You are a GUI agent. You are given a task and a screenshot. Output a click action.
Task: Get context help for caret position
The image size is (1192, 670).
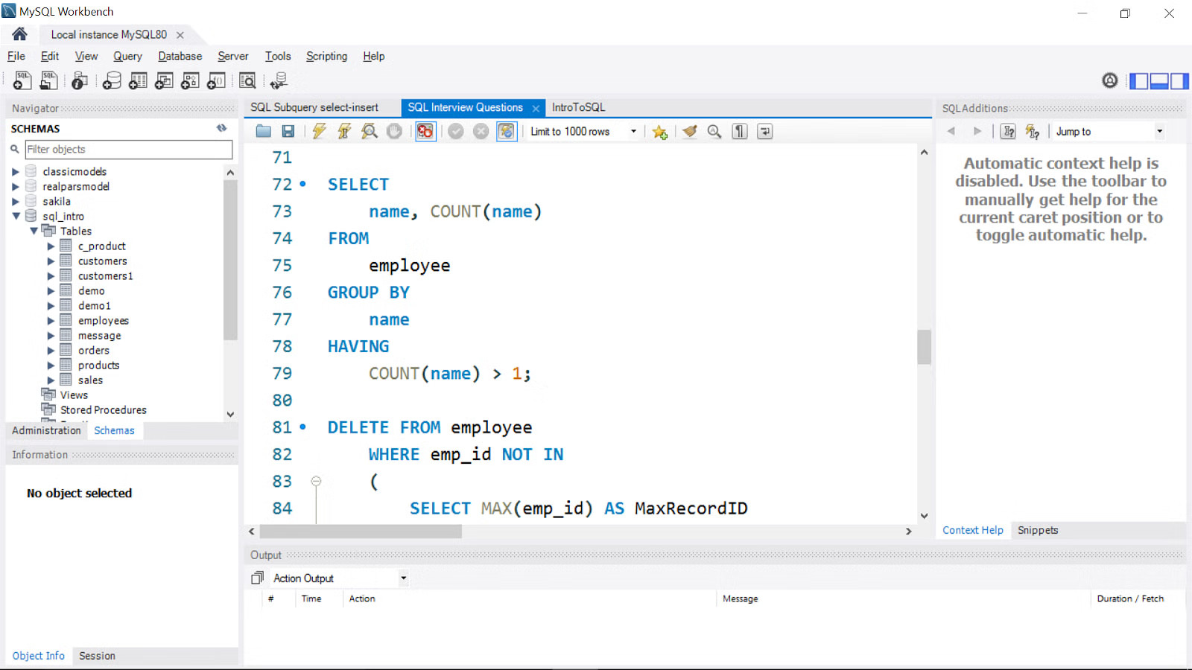coord(1008,132)
